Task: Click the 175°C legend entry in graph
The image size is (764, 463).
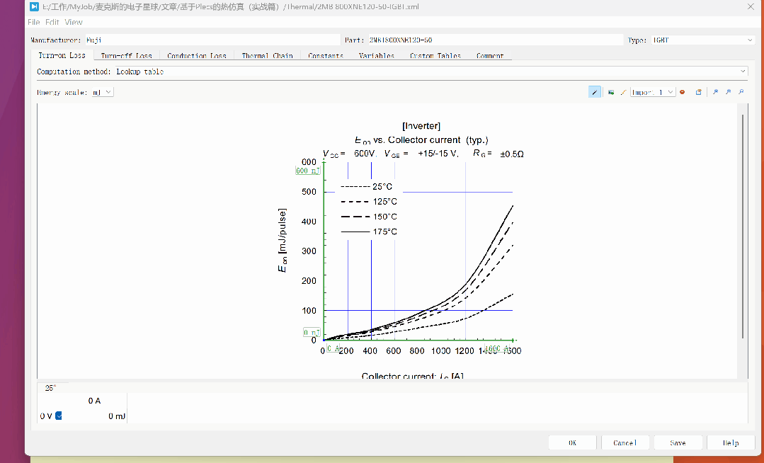Action: click(x=369, y=232)
